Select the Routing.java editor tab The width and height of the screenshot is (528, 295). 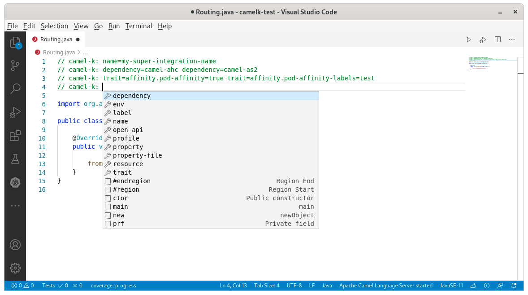56,40
